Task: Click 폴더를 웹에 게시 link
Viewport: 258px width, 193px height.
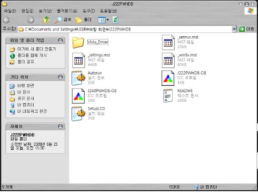Action: (x=32, y=55)
